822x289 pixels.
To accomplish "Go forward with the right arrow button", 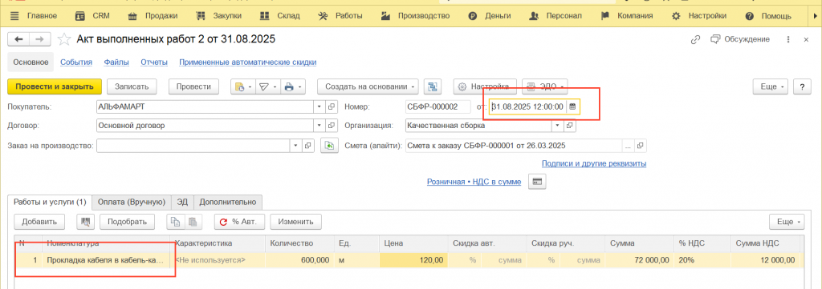I will click(x=40, y=39).
